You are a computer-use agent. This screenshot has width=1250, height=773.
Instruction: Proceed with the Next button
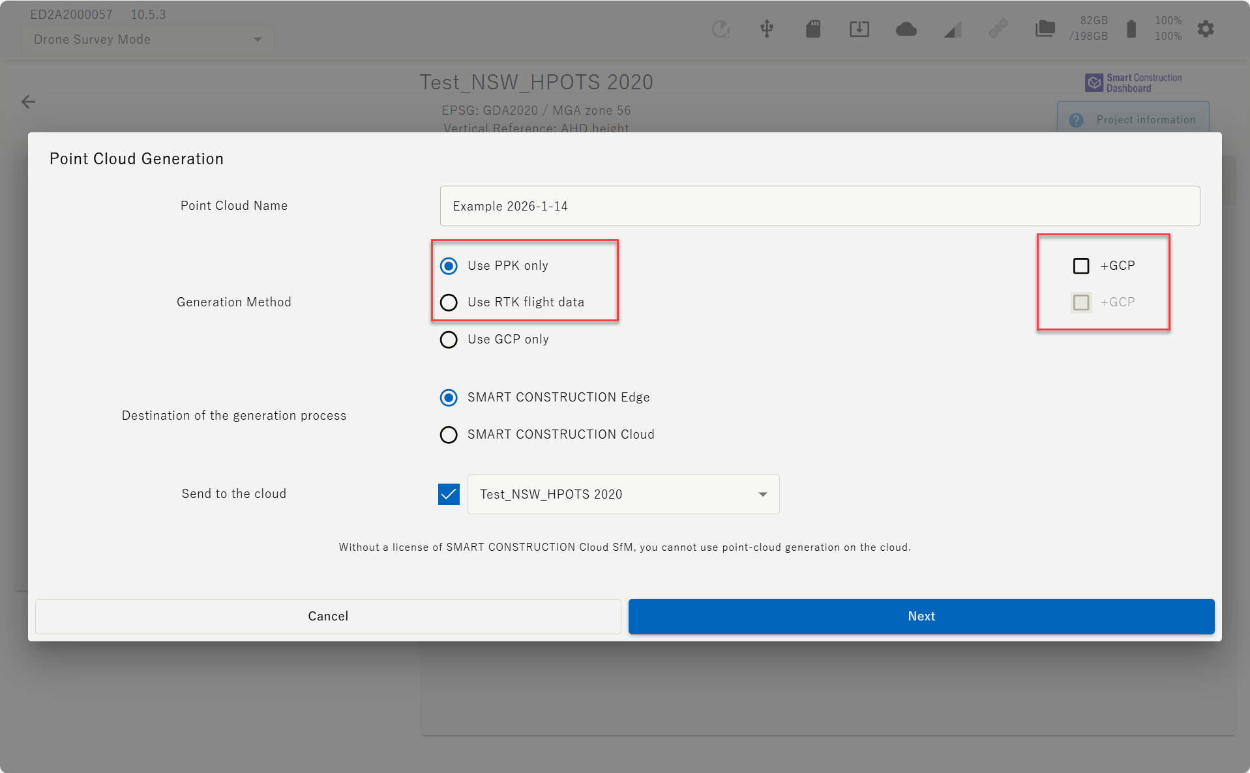coord(921,617)
